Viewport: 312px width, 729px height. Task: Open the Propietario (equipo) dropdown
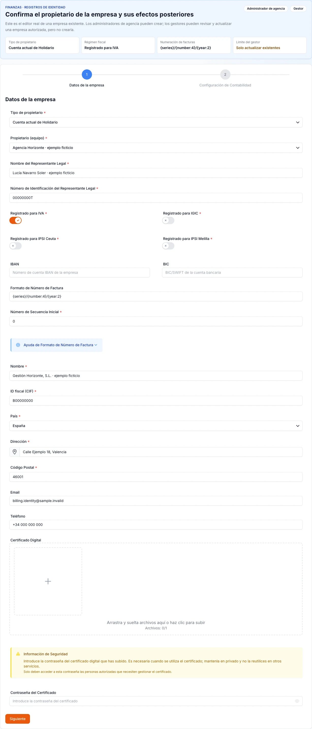point(156,148)
